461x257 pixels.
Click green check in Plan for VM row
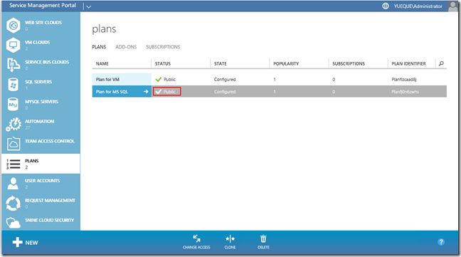pyautogui.click(x=159, y=80)
